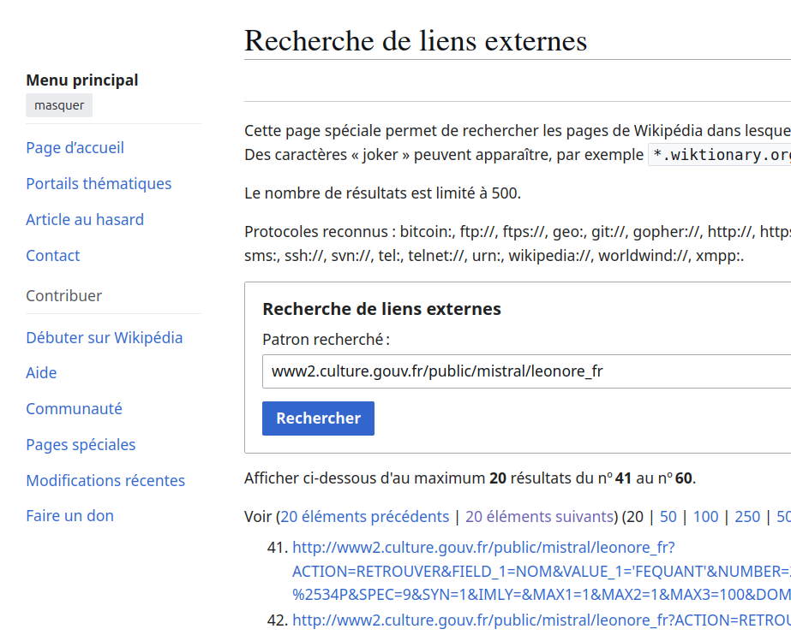Screen dimensions: 791x635
Task: Display 100 results per page
Action: pos(705,516)
